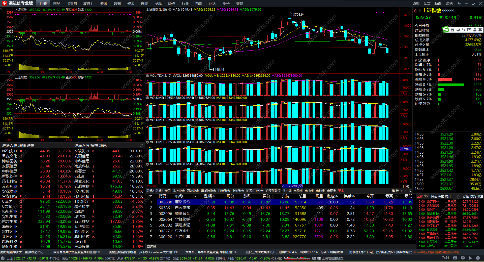Viewport: 484px width, 262px height.
Task: Click the 五 Wubi mode icon
Action: click(x=452, y=30)
